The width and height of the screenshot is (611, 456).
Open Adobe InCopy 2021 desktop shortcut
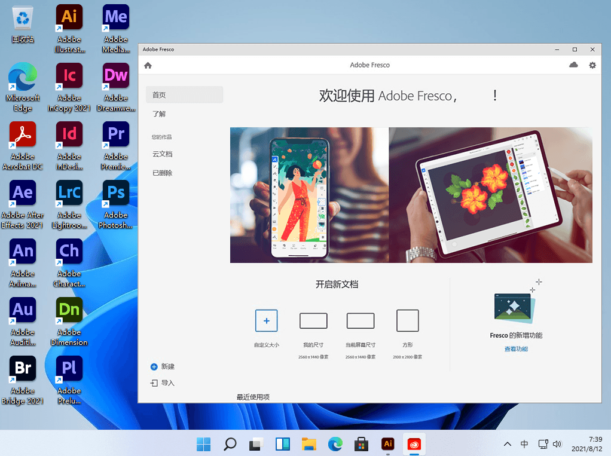(x=69, y=88)
